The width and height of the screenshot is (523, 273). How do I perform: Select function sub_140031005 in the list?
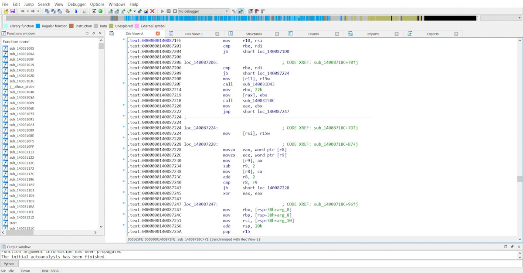21,48
